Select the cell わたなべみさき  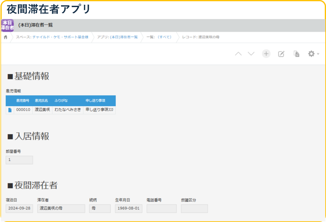click(x=67, y=110)
